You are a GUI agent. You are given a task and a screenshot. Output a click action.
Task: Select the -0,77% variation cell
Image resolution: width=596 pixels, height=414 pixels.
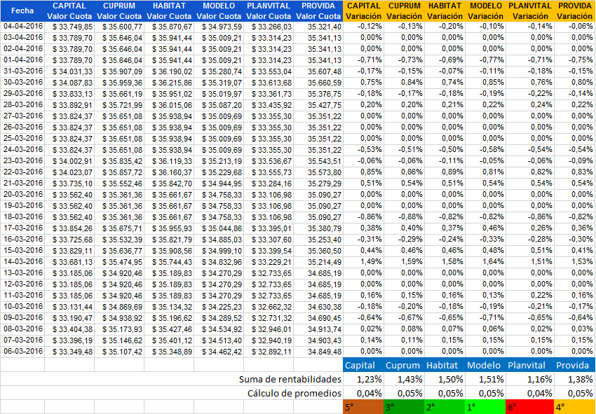coord(486,60)
